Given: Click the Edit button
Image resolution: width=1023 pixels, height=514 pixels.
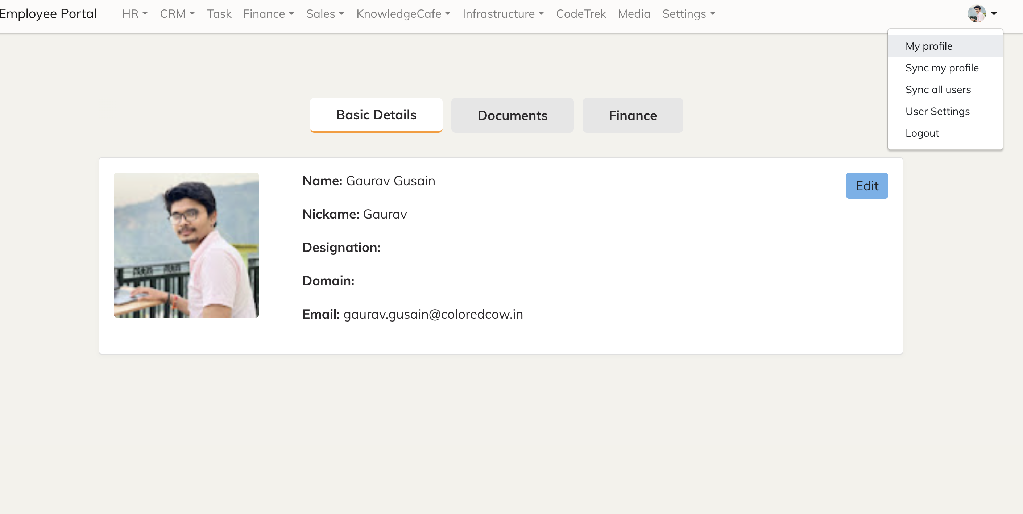Looking at the screenshot, I should coord(866,186).
